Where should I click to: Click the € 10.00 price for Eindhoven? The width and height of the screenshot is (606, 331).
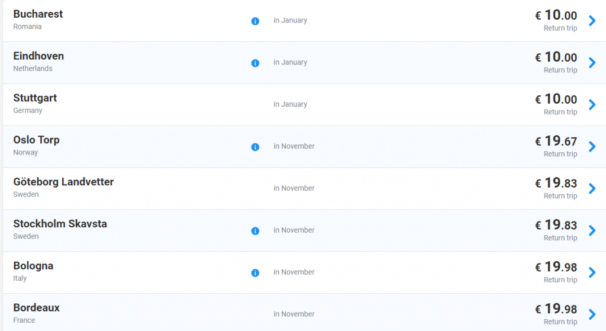[556, 57]
